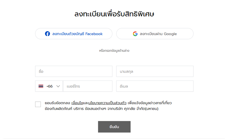Click the Google logo icon
Screen dimensions: 225x139
135,34
